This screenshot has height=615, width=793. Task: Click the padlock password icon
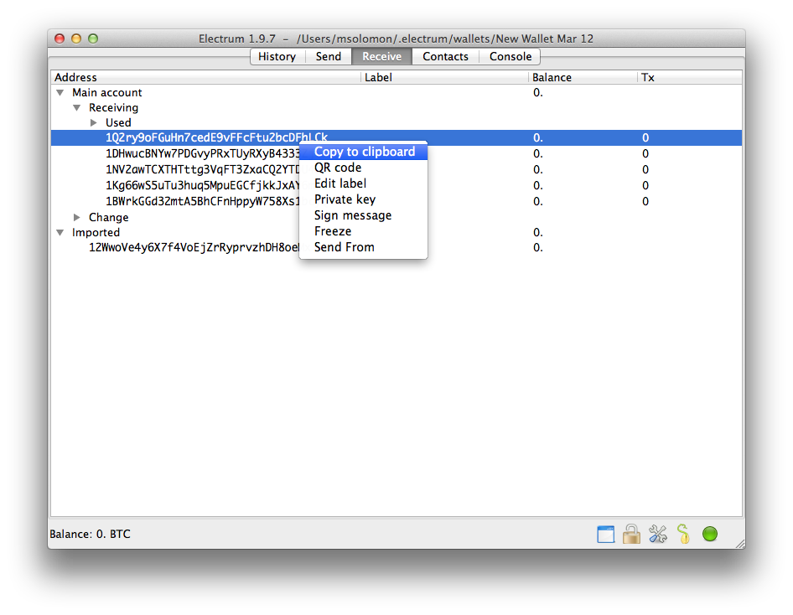631,534
